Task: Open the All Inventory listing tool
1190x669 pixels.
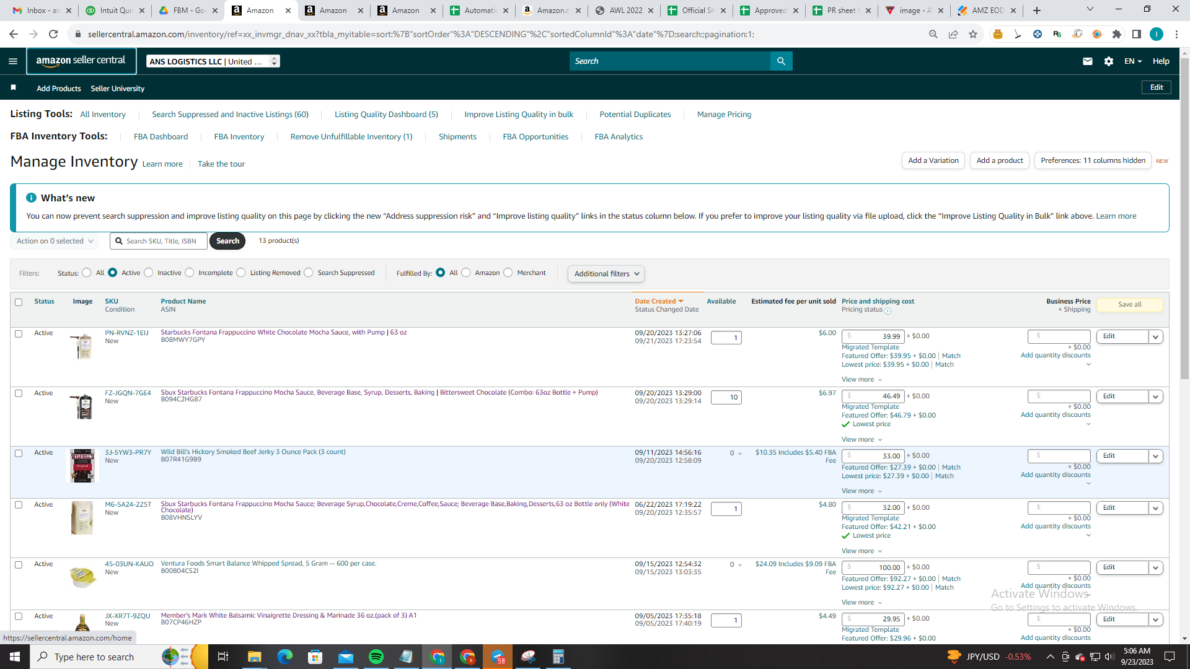Action: pyautogui.click(x=103, y=115)
